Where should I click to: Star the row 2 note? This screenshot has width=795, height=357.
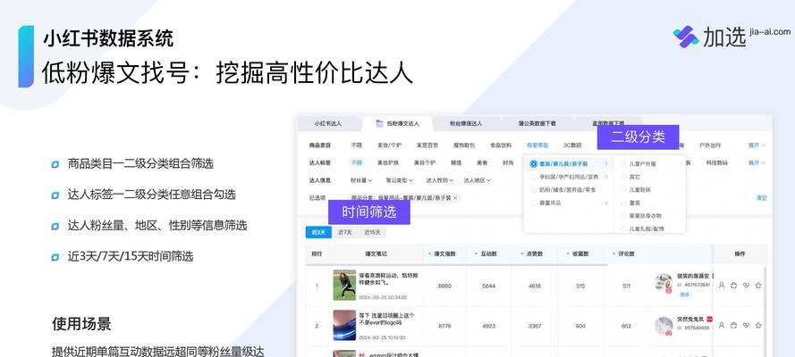pyautogui.click(x=758, y=326)
